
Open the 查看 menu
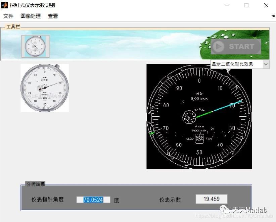(x=53, y=16)
